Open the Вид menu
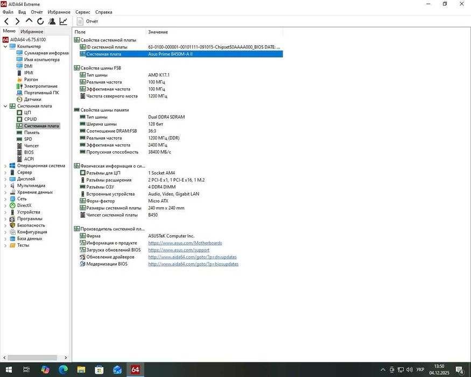 pyautogui.click(x=22, y=12)
